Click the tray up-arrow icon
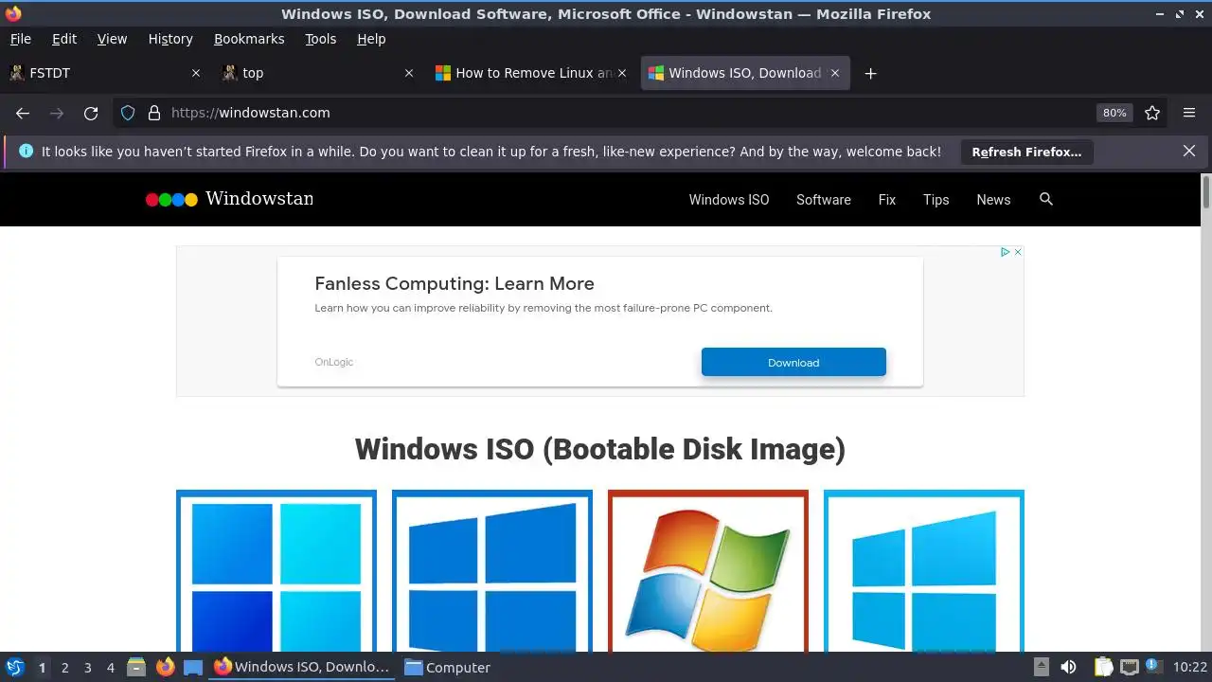 (x=1041, y=667)
